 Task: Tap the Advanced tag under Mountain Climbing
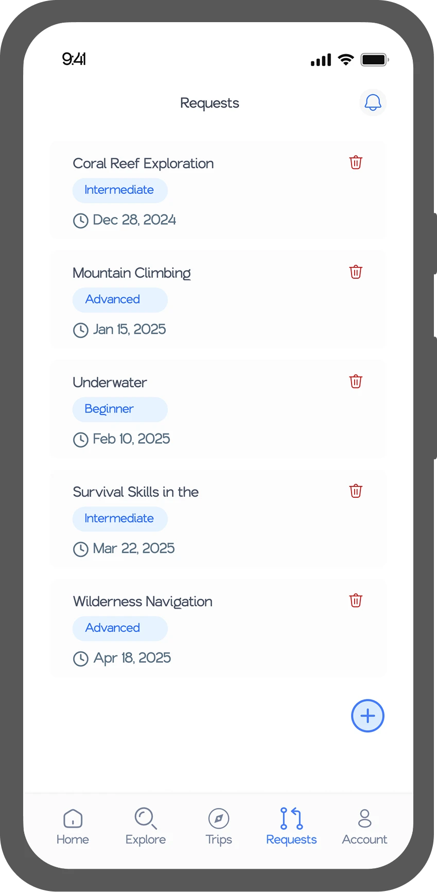click(x=120, y=300)
